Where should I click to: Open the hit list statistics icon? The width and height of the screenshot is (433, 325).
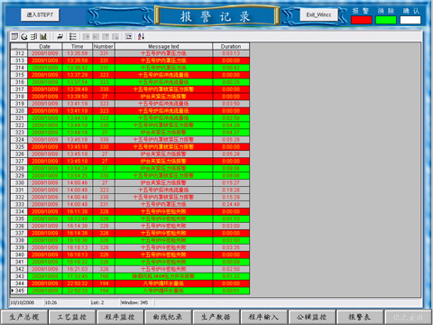pyautogui.click(x=43, y=36)
